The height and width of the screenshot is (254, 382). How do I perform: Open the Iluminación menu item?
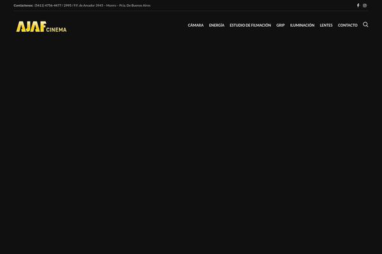pos(302,25)
